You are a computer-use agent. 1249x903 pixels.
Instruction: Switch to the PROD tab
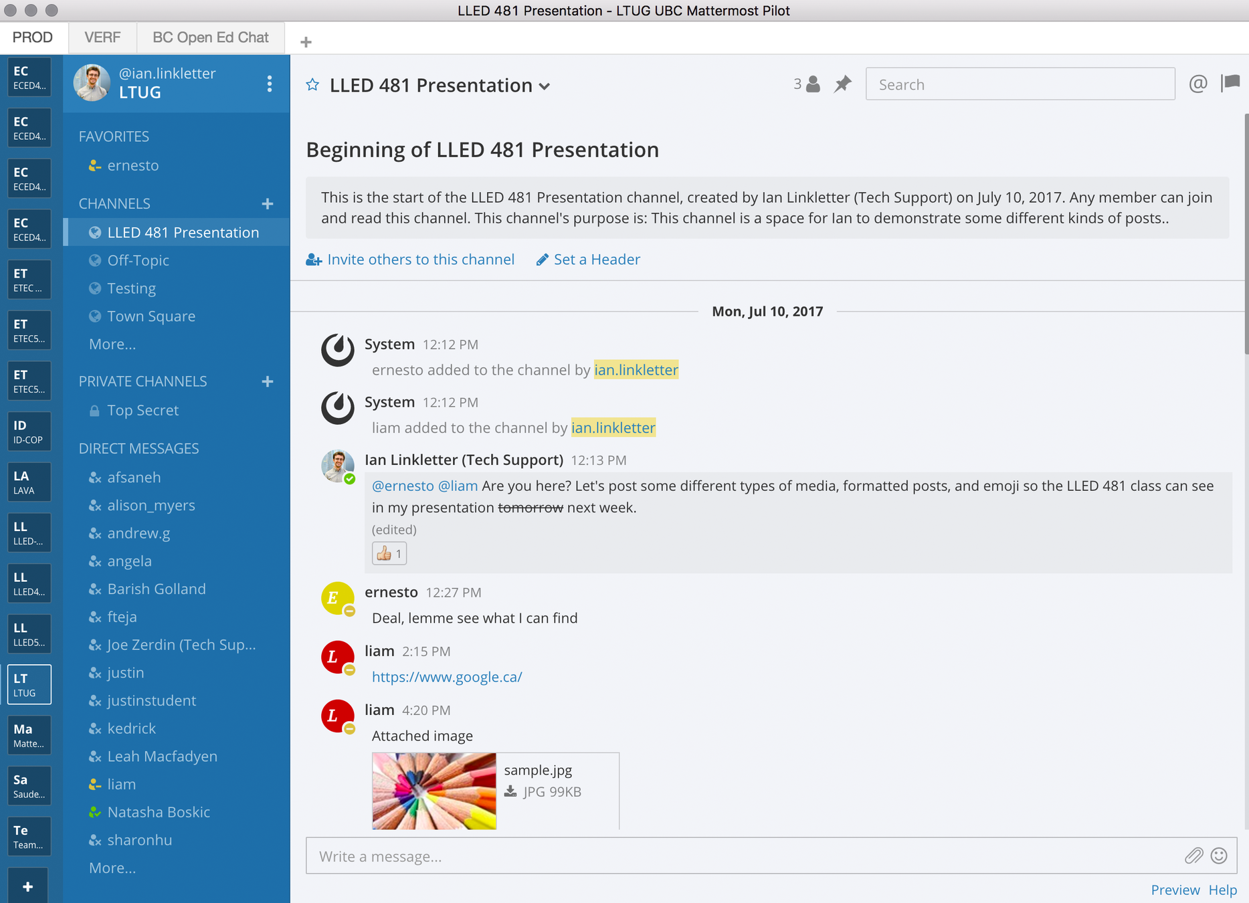(x=33, y=37)
